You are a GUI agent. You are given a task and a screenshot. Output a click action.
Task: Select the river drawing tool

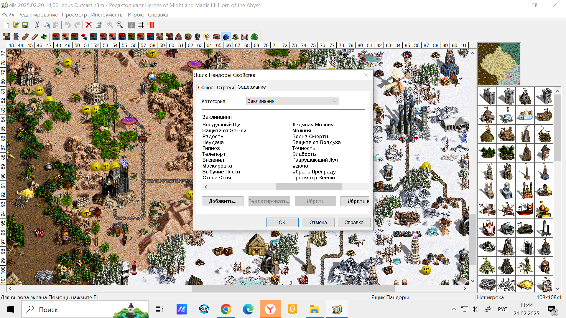coord(16,37)
